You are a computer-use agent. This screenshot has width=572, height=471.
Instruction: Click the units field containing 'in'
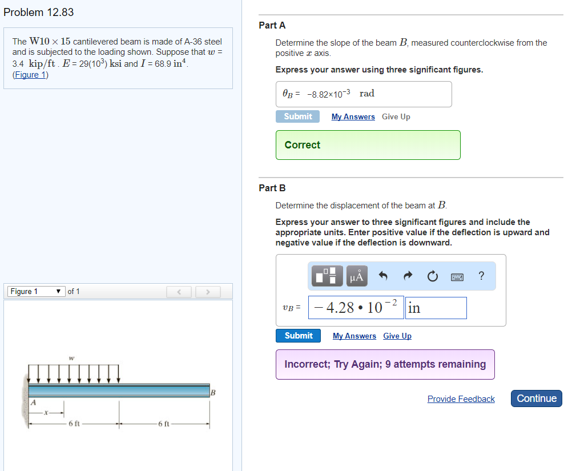(x=436, y=307)
